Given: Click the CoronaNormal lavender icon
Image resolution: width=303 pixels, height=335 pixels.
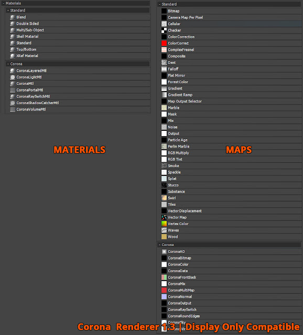Looking at the screenshot, I should click(164, 297).
